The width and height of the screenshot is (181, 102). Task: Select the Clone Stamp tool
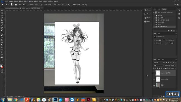point(2,33)
